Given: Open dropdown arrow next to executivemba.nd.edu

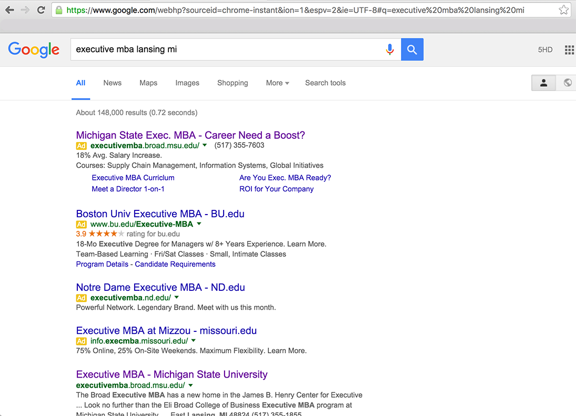Looking at the screenshot, I should pyautogui.click(x=177, y=297).
